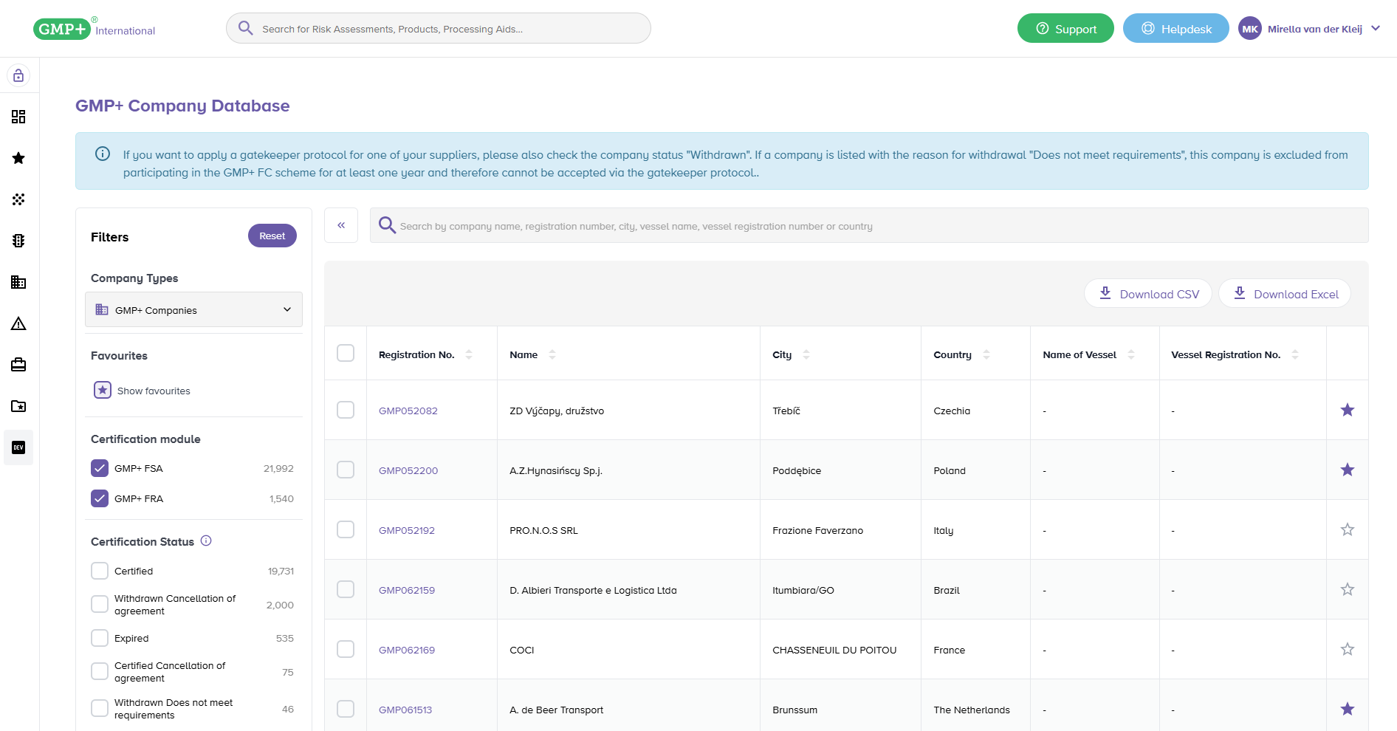1397x731 pixels.
Task: Open the Mirella van der Kleij user menu
Action: click(x=1309, y=29)
